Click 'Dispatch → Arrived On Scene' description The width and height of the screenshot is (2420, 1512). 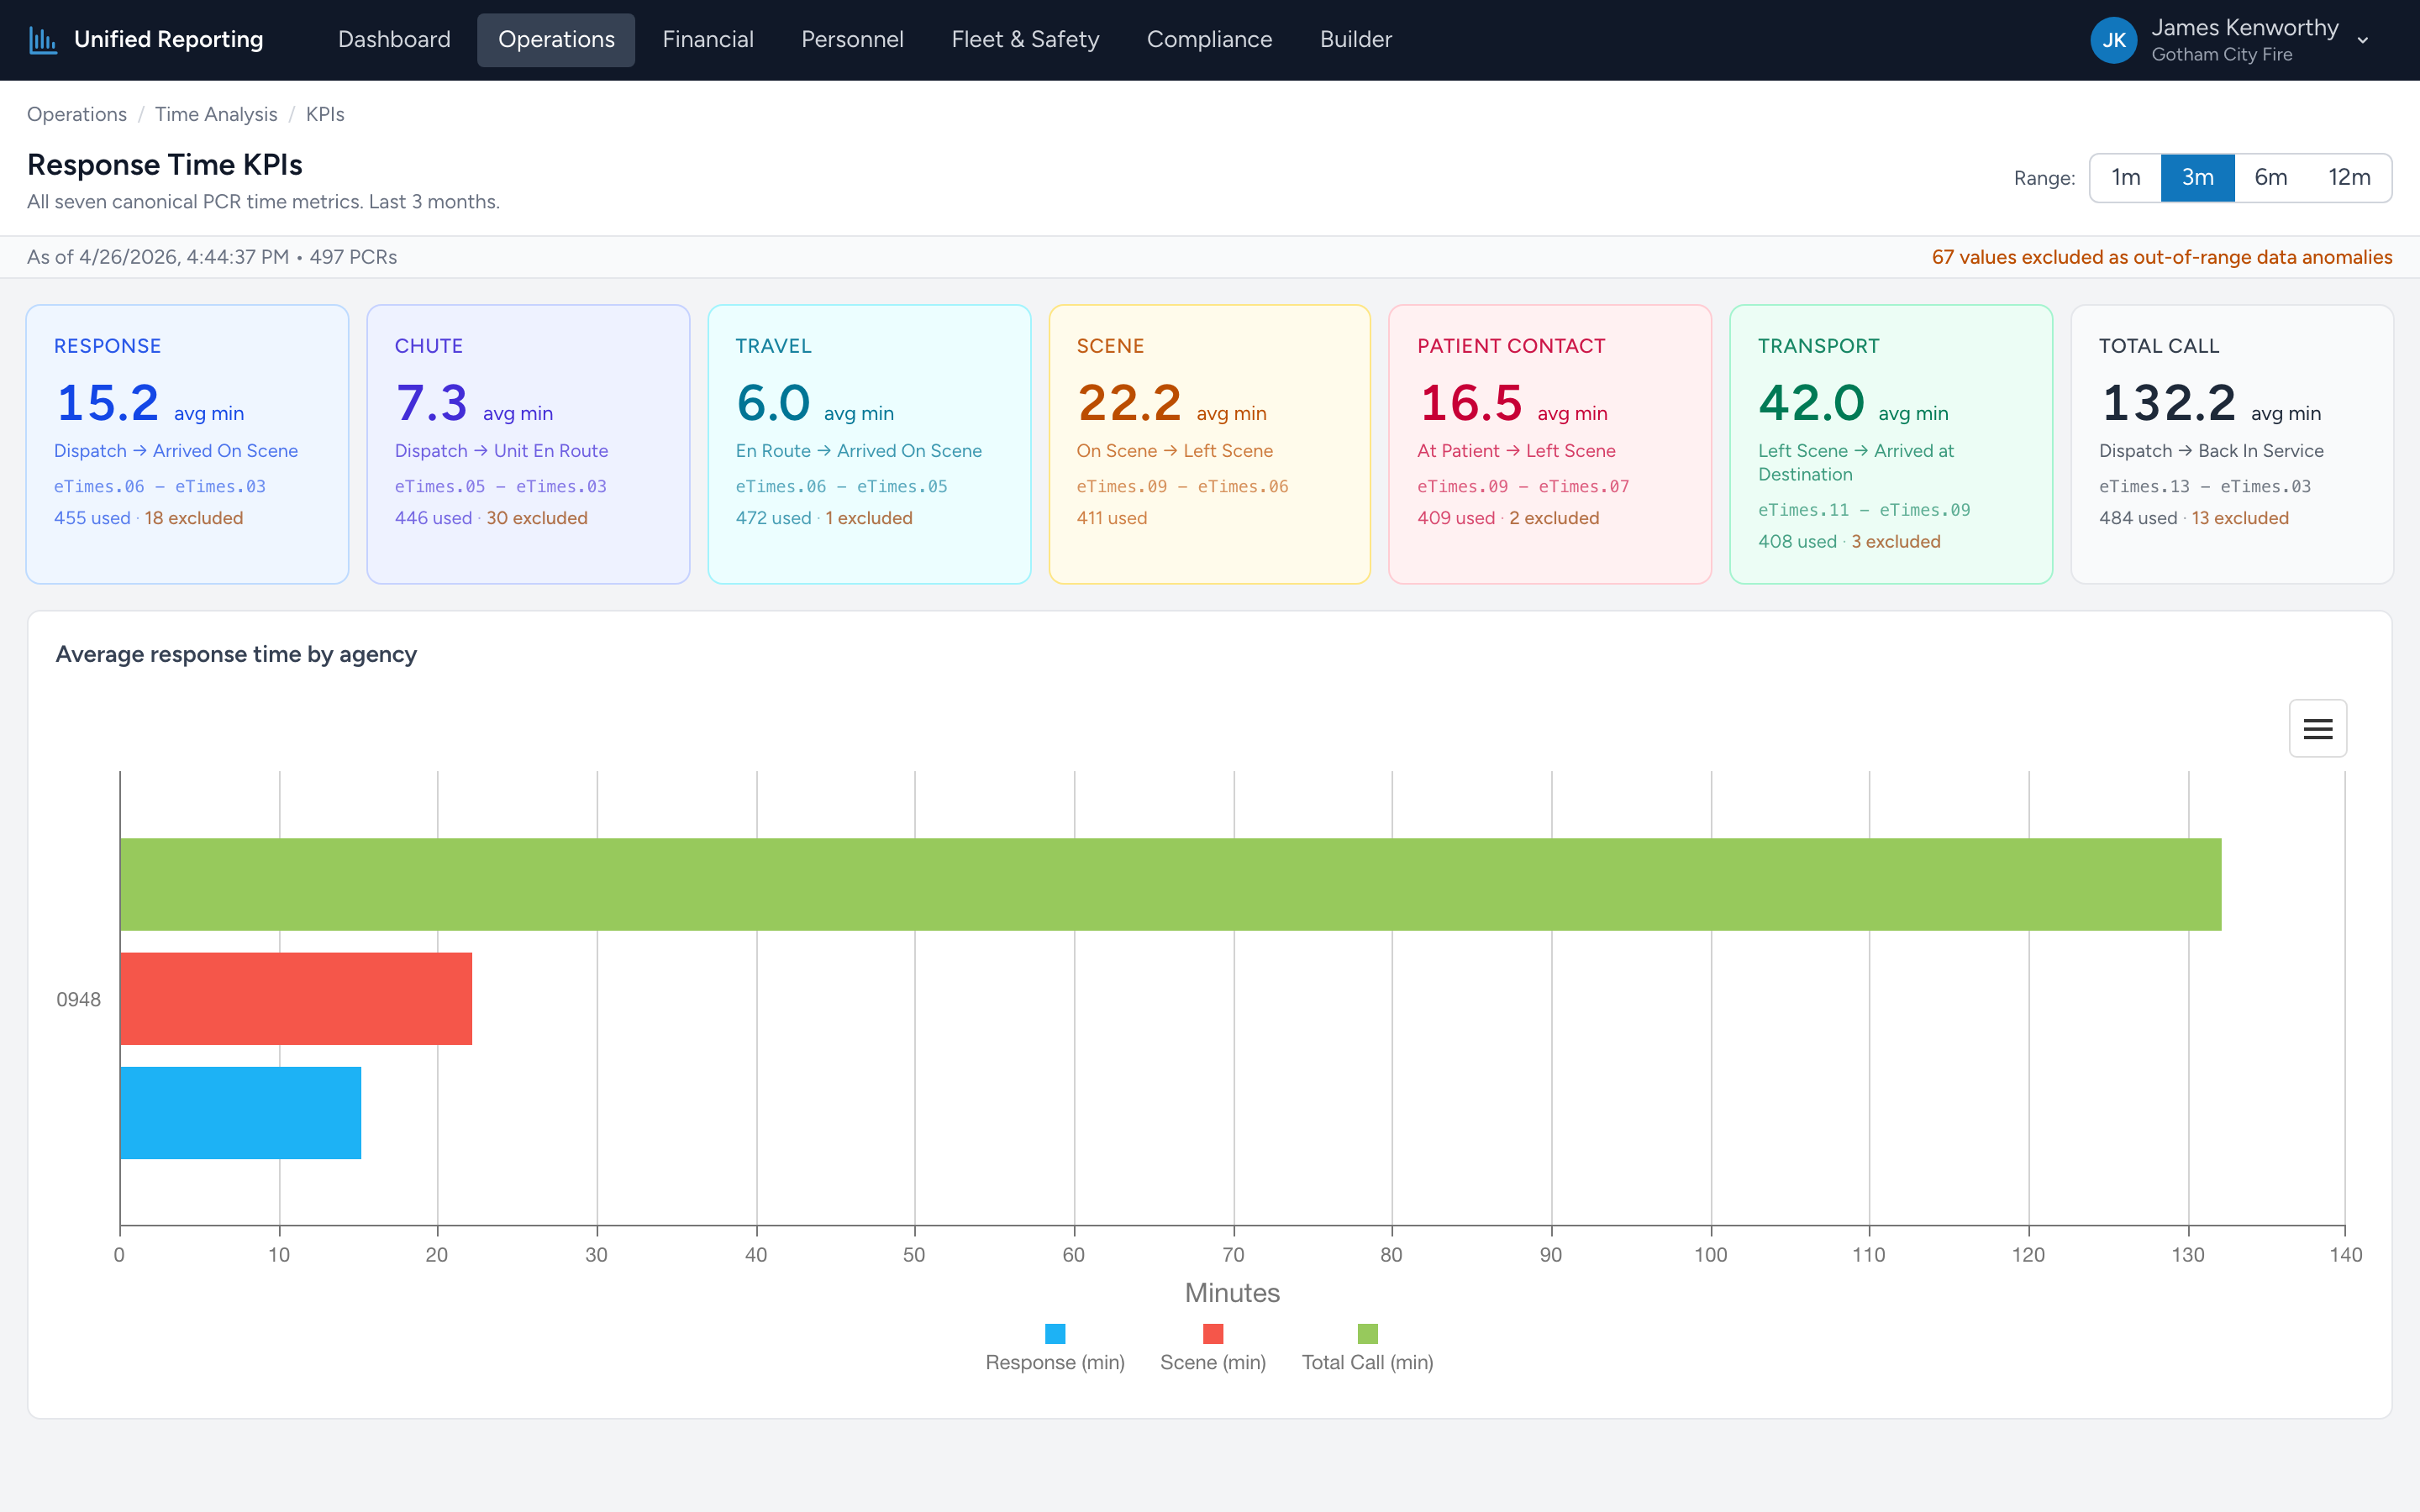176,451
